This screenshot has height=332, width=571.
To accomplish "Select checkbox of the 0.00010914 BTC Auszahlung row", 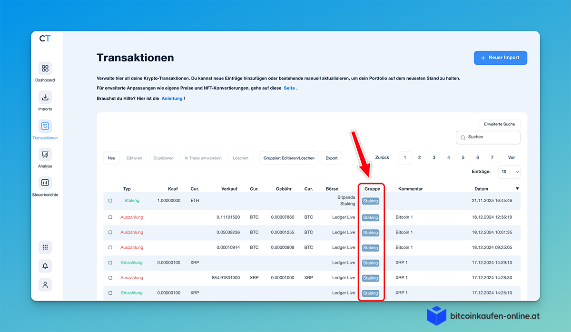I will [110, 248].
